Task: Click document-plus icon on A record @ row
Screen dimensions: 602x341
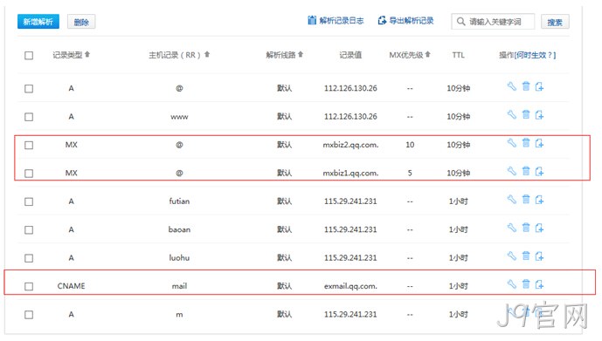Action: coord(539,87)
